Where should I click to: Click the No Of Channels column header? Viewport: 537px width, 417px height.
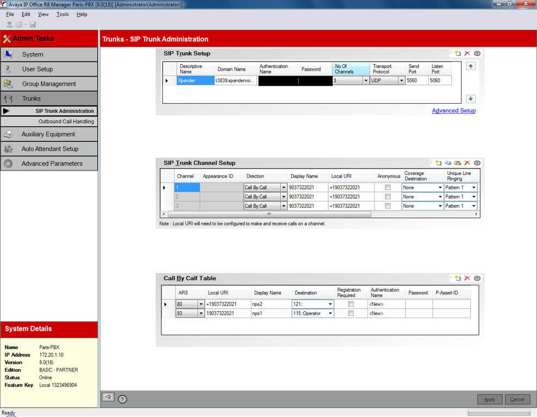click(x=351, y=69)
